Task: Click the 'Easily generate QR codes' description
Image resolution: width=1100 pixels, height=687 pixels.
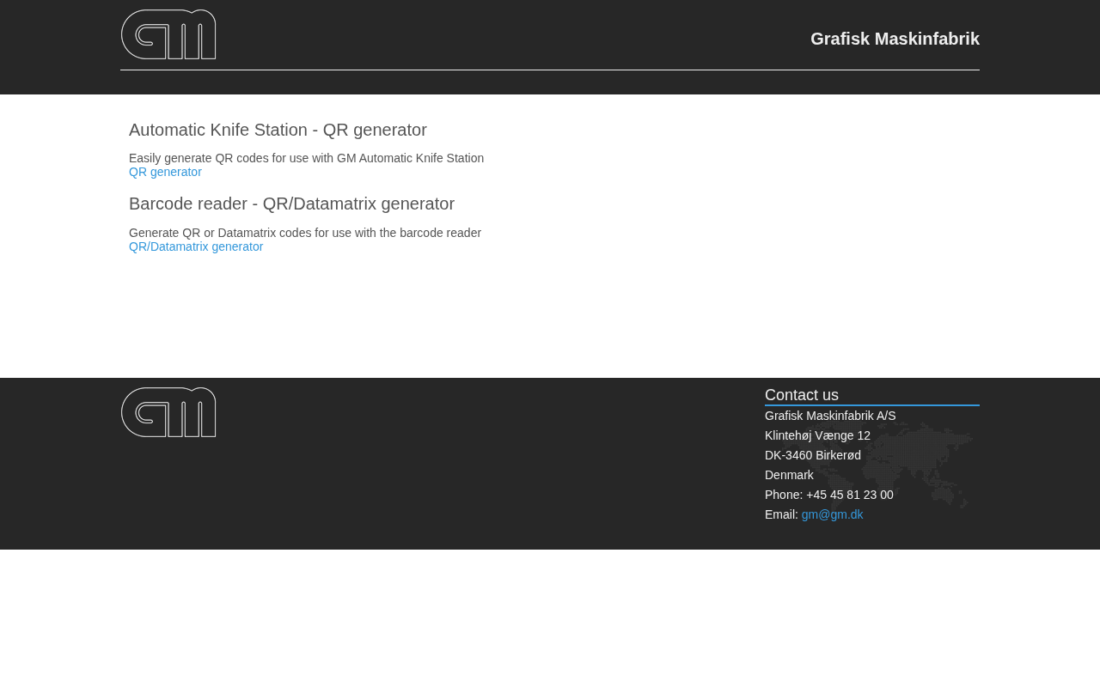Action: coord(306,158)
